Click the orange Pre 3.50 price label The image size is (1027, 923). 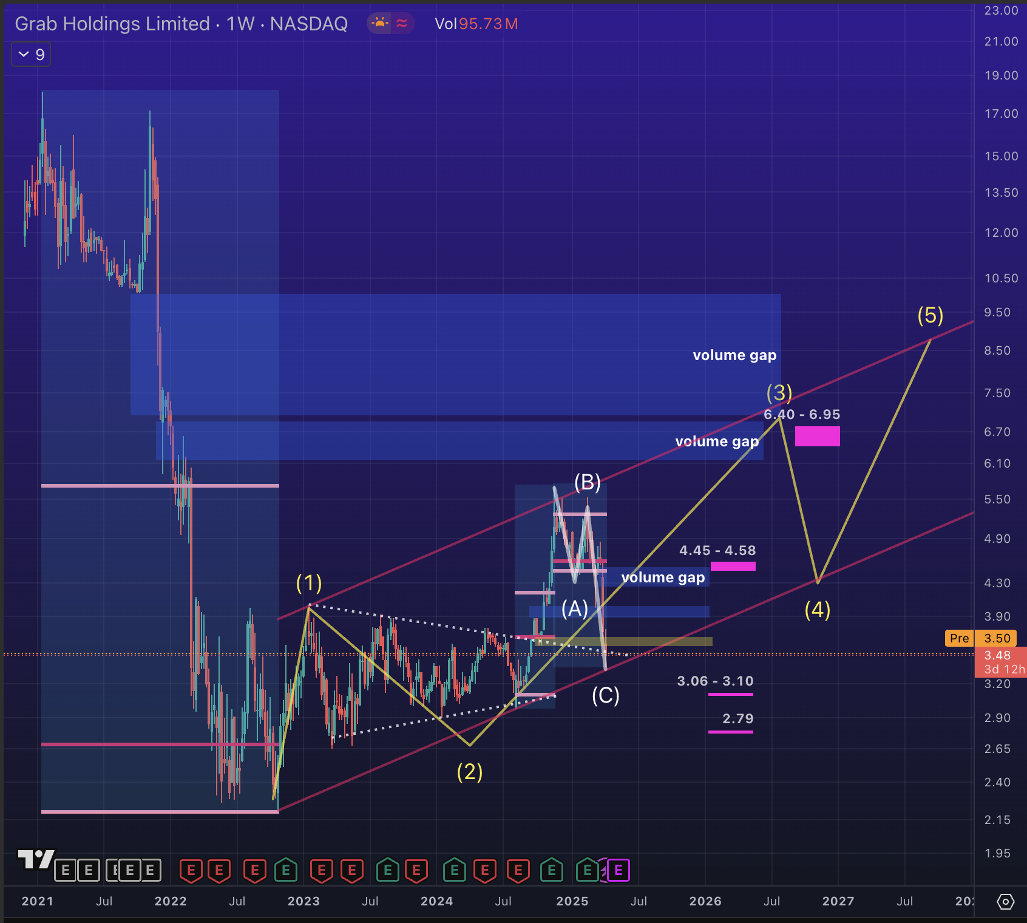[x=980, y=638]
